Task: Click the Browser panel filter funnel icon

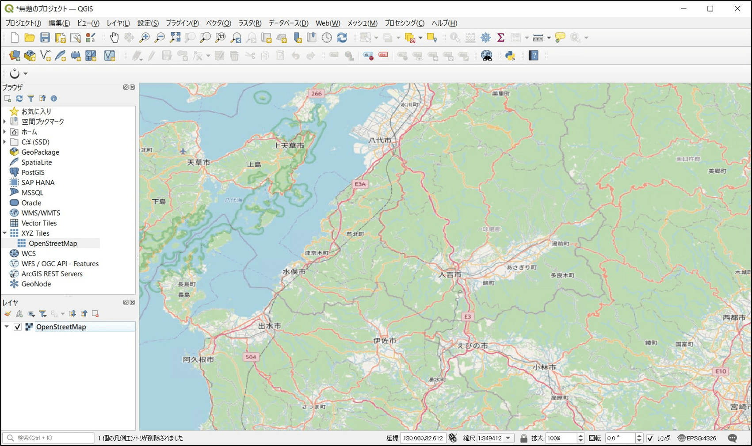Action: pos(31,99)
